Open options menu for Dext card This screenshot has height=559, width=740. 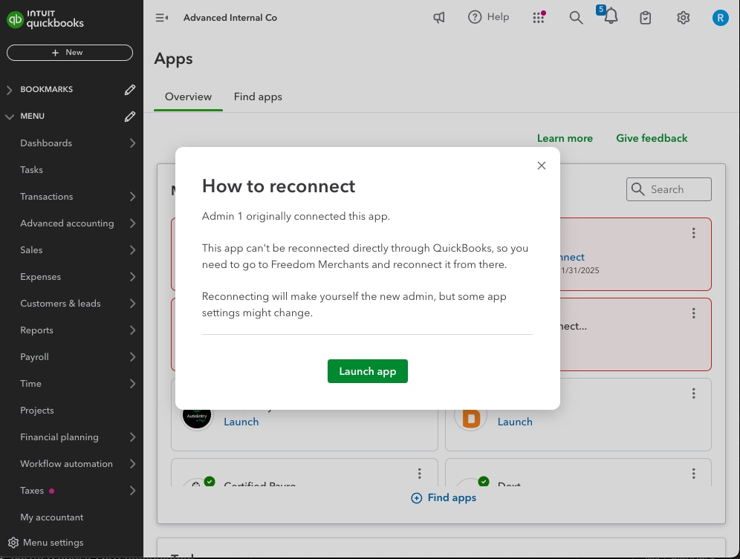click(x=693, y=474)
